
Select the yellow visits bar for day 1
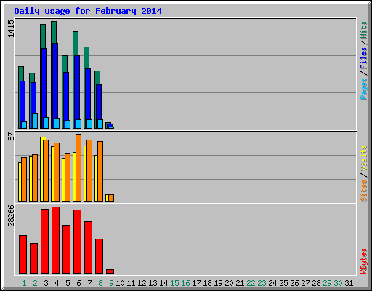pos(20,182)
